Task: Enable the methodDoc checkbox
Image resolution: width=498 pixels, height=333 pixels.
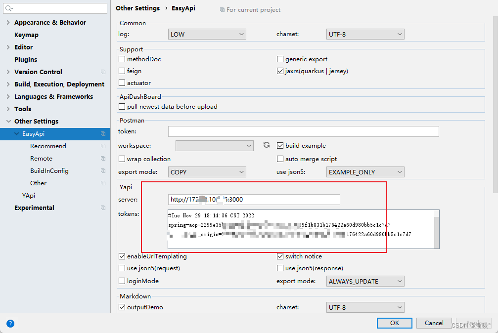Action: pyautogui.click(x=122, y=59)
